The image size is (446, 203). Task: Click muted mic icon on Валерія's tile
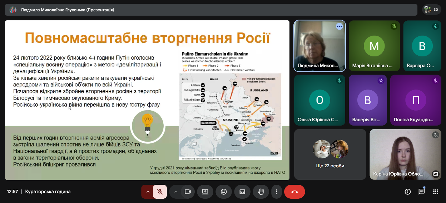[381, 81]
